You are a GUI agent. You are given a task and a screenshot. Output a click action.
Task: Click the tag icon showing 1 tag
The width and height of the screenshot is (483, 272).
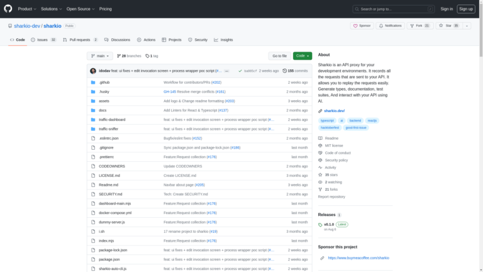(147, 56)
